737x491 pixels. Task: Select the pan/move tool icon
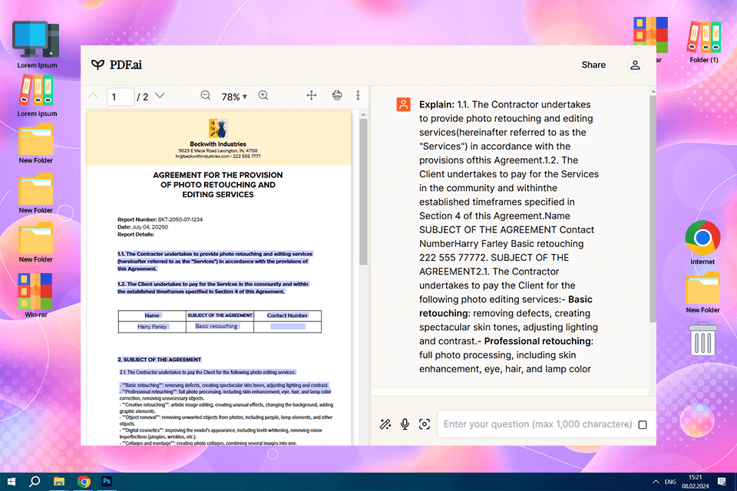click(312, 95)
